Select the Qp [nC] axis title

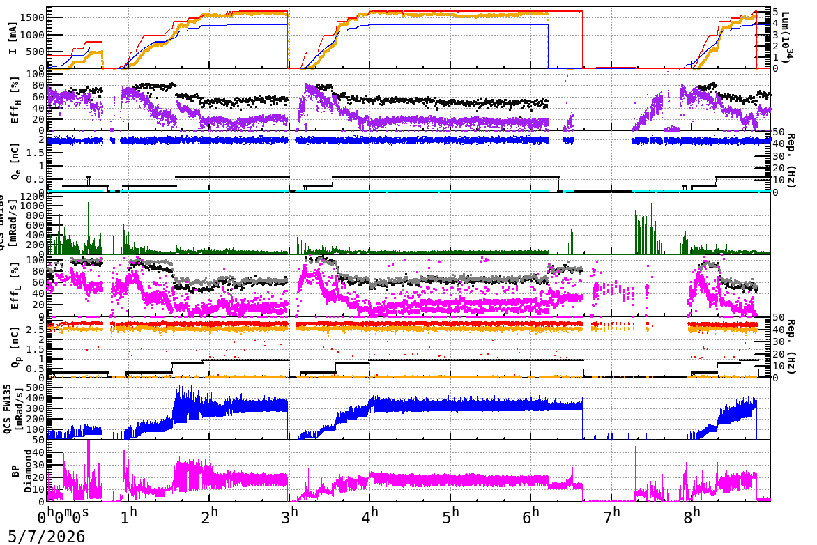tap(15, 347)
